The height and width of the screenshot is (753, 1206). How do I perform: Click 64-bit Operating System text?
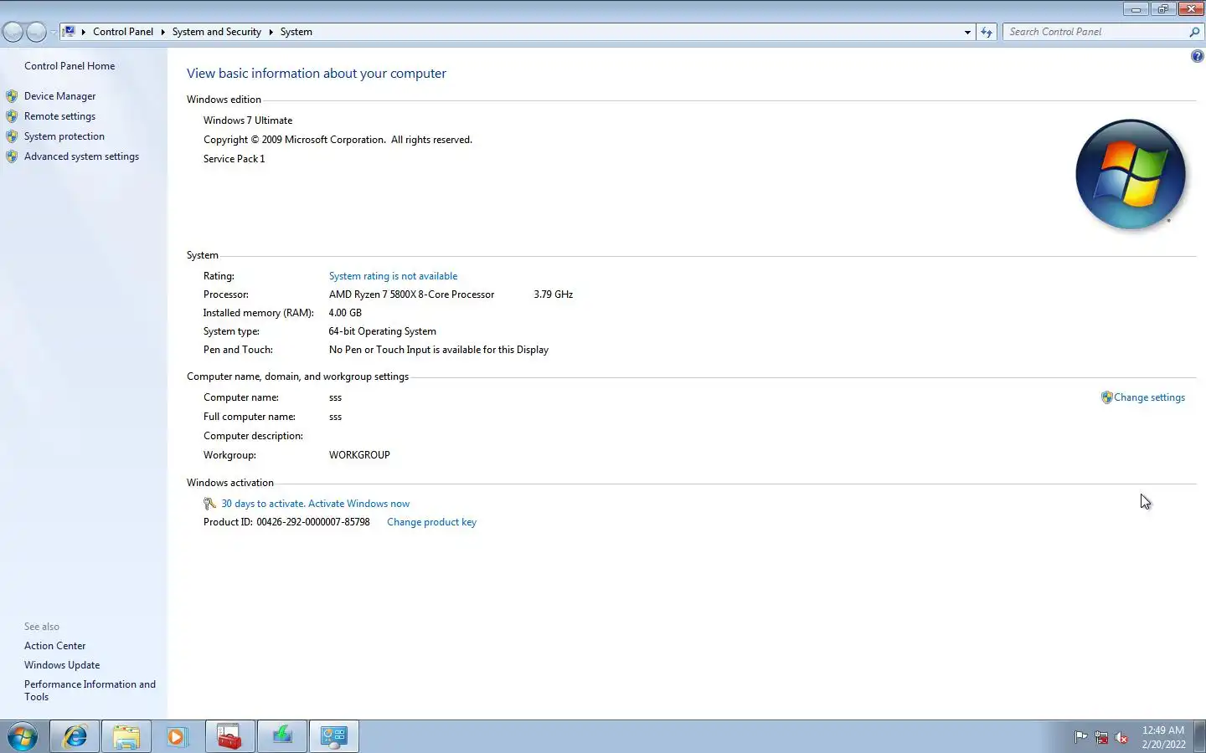click(x=382, y=331)
